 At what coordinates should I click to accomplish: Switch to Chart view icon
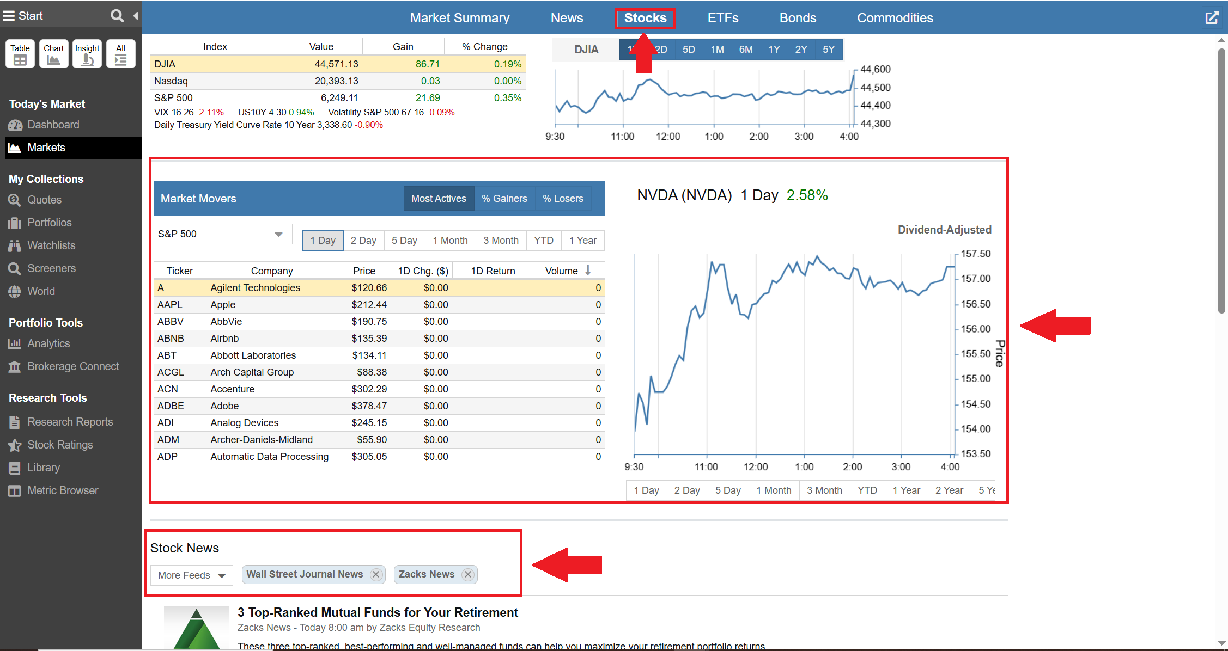tap(54, 54)
